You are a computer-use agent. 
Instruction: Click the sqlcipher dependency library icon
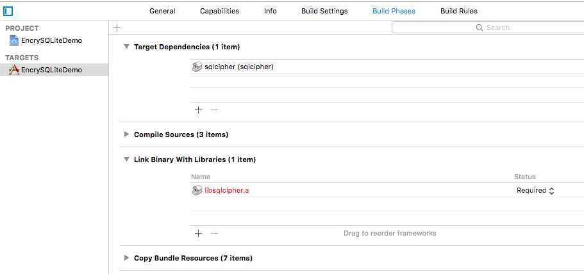pos(197,67)
